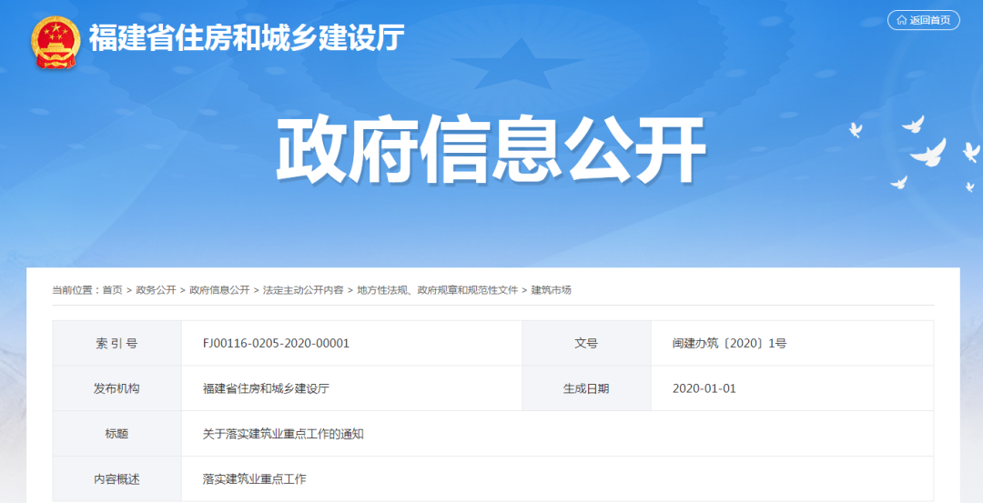Open 建筑市场 breadcrumb link
Viewport: 983px width, 503px height.
point(551,290)
